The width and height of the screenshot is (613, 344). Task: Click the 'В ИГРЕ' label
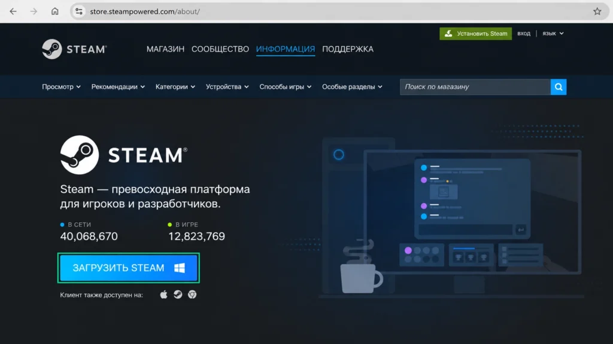(x=187, y=225)
